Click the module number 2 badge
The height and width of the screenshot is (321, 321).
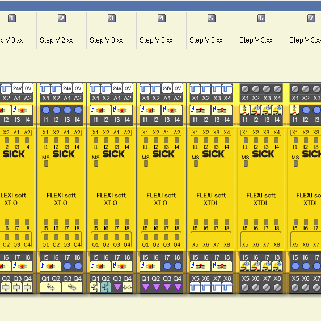(x=62, y=18)
